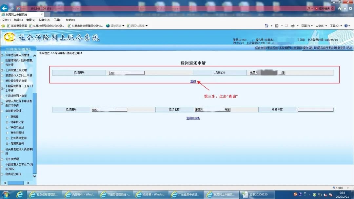This screenshot has height=199, width=354.
Task: Click the 申报年度 input field
Action: pos(315,110)
